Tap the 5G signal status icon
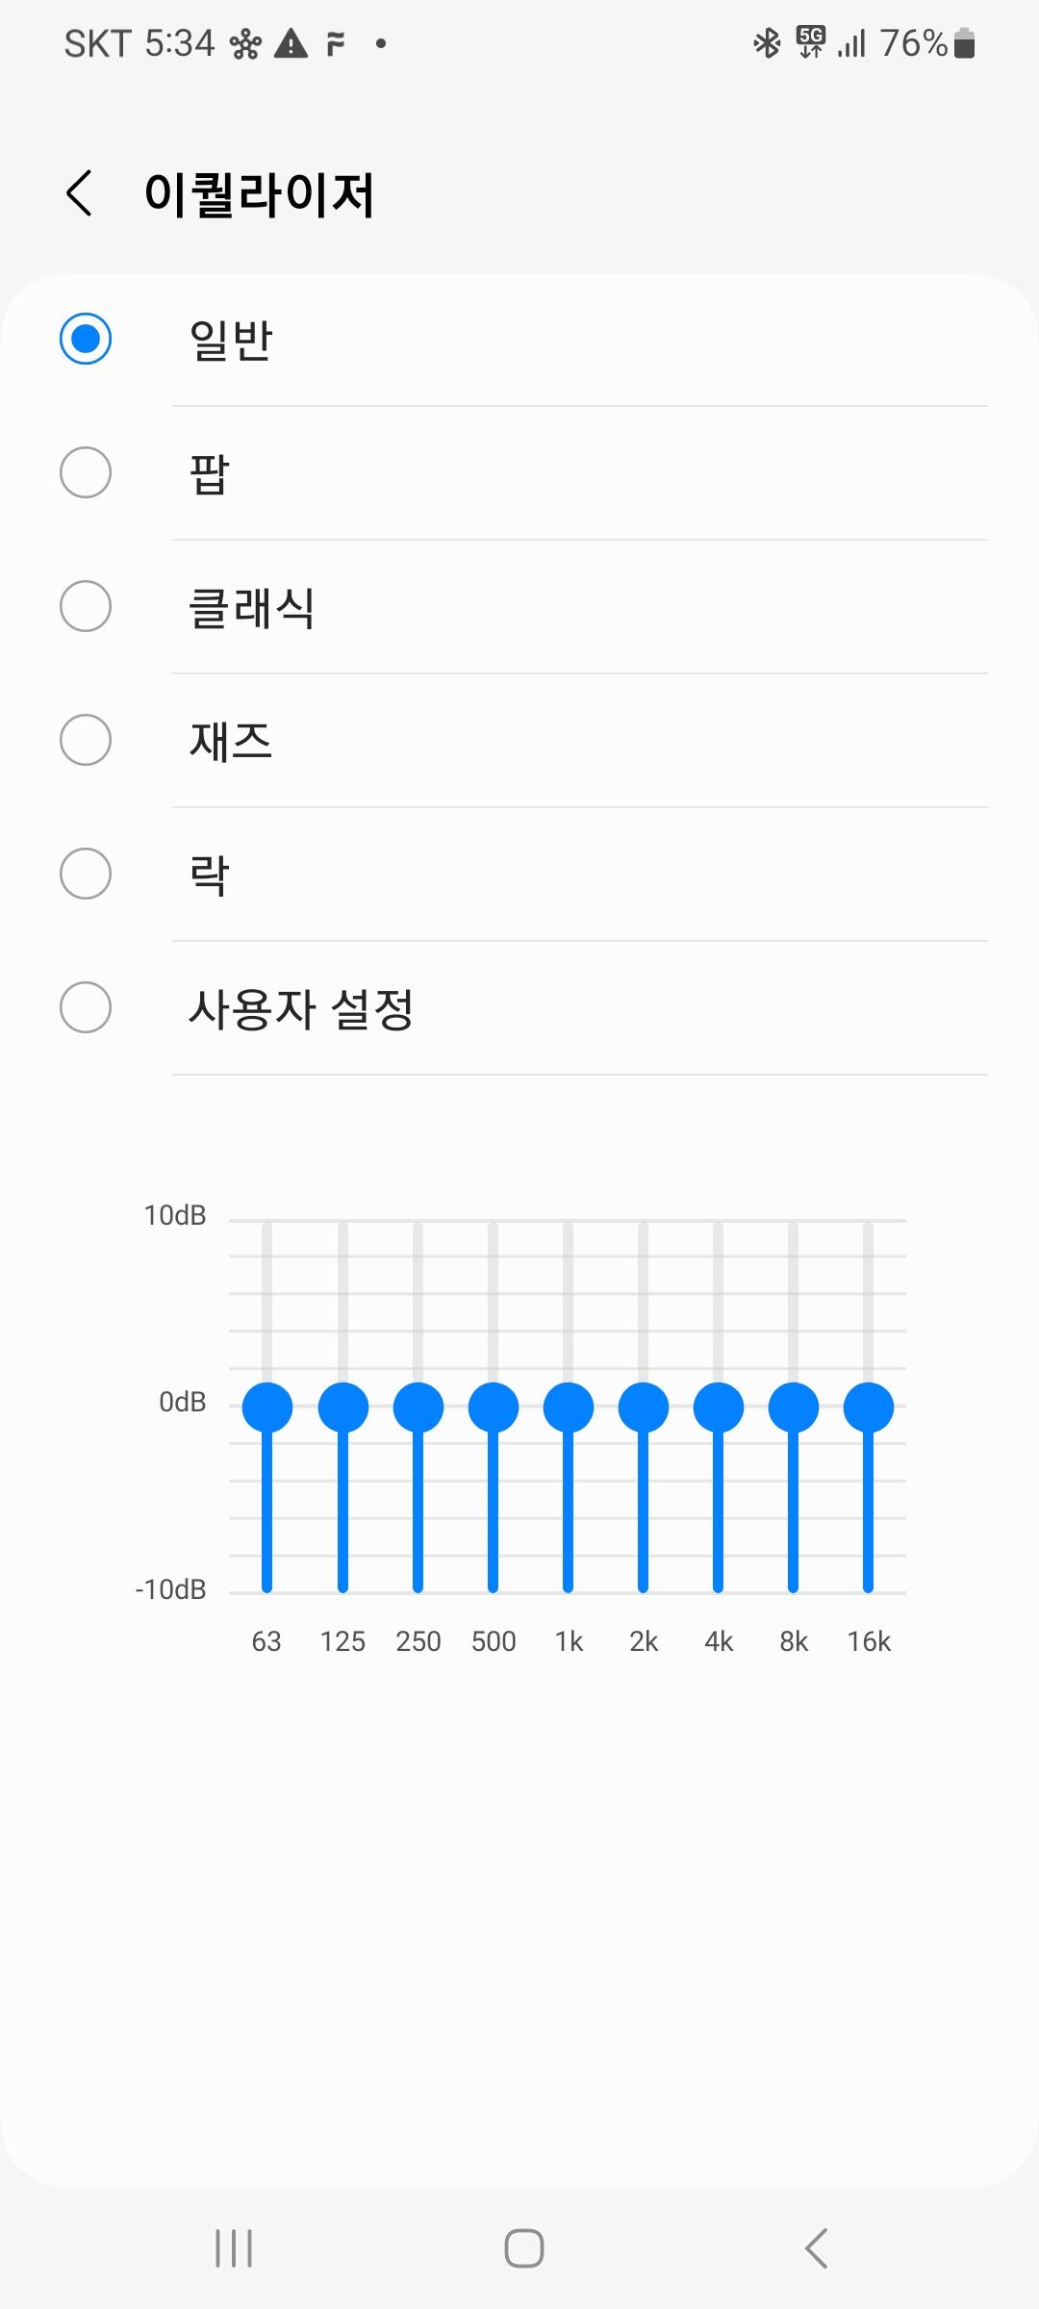 pyautogui.click(x=810, y=42)
